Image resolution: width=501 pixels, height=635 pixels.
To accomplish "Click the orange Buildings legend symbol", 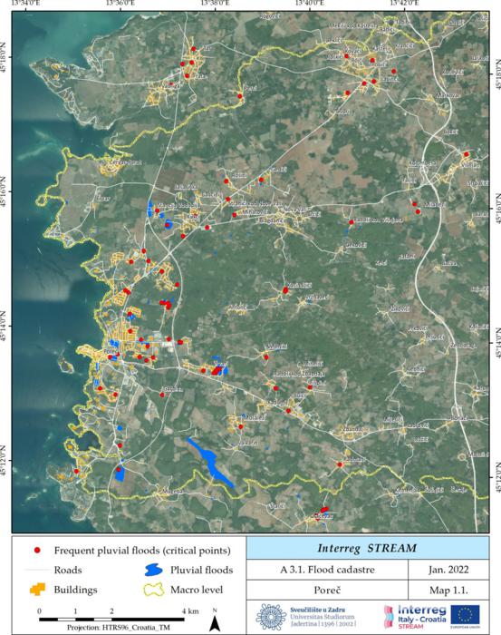I will [38, 590].
